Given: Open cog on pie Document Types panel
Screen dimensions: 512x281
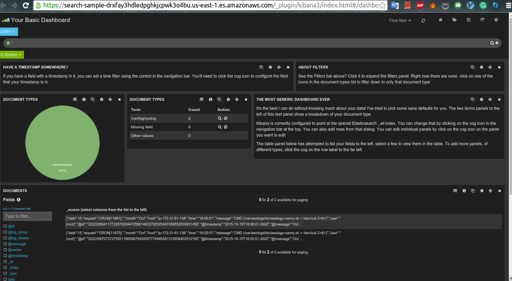Looking at the screenshot, I should click(101, 100).
